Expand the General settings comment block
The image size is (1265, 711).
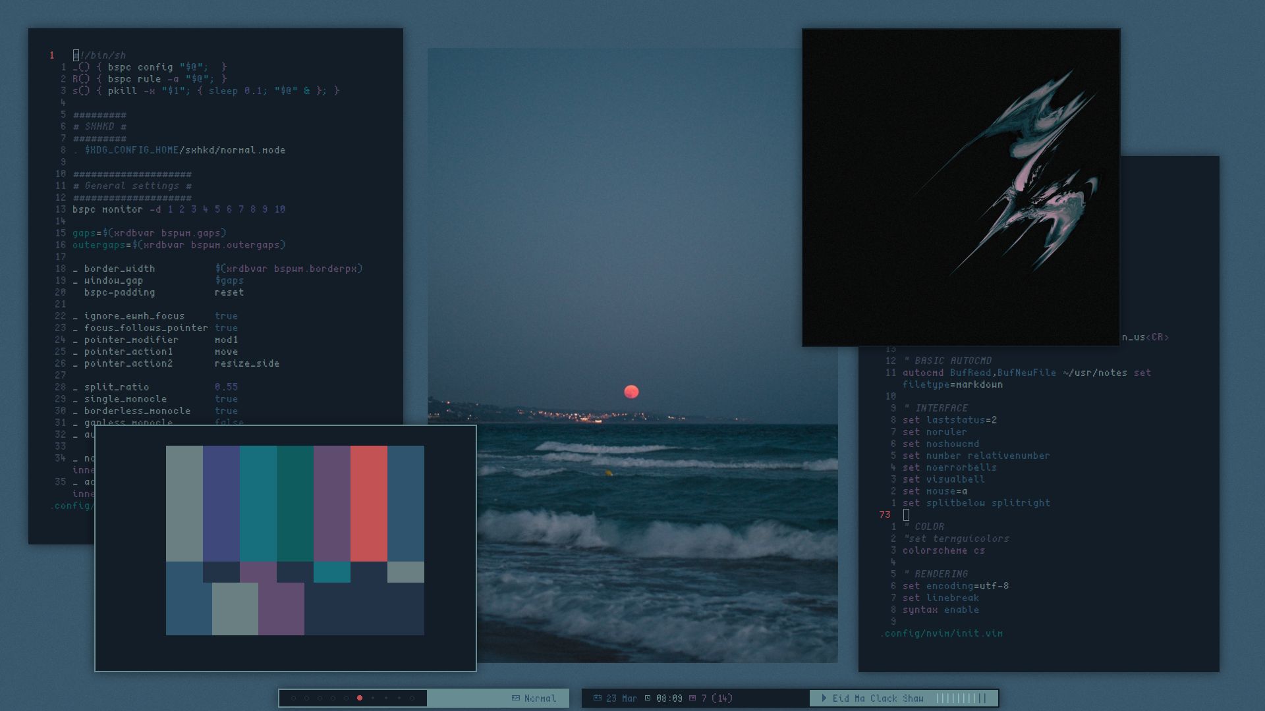click(132, 185)
